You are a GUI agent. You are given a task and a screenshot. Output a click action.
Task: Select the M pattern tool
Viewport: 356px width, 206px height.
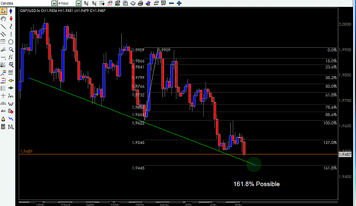pos(11,126)
